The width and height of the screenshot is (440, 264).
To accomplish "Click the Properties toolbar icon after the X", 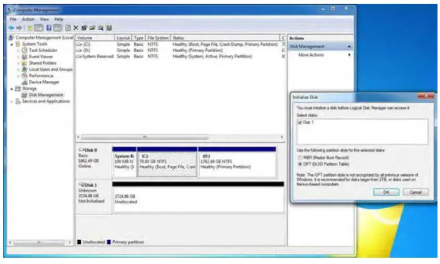I will [84, 28].
